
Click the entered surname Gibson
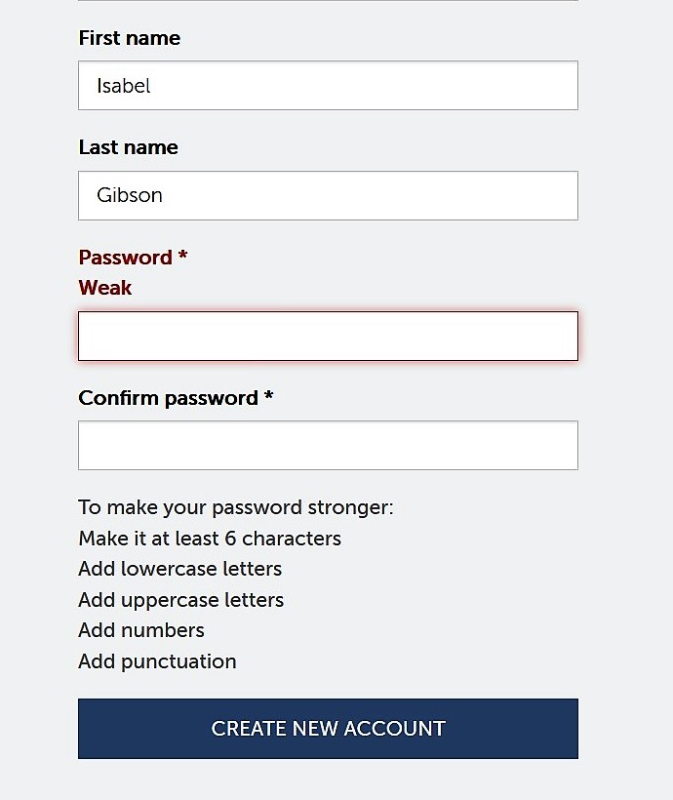tap(130, 195)
